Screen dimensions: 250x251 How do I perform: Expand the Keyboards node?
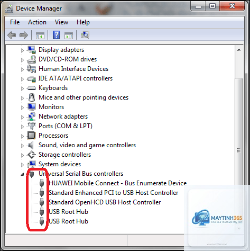[22, 88]
